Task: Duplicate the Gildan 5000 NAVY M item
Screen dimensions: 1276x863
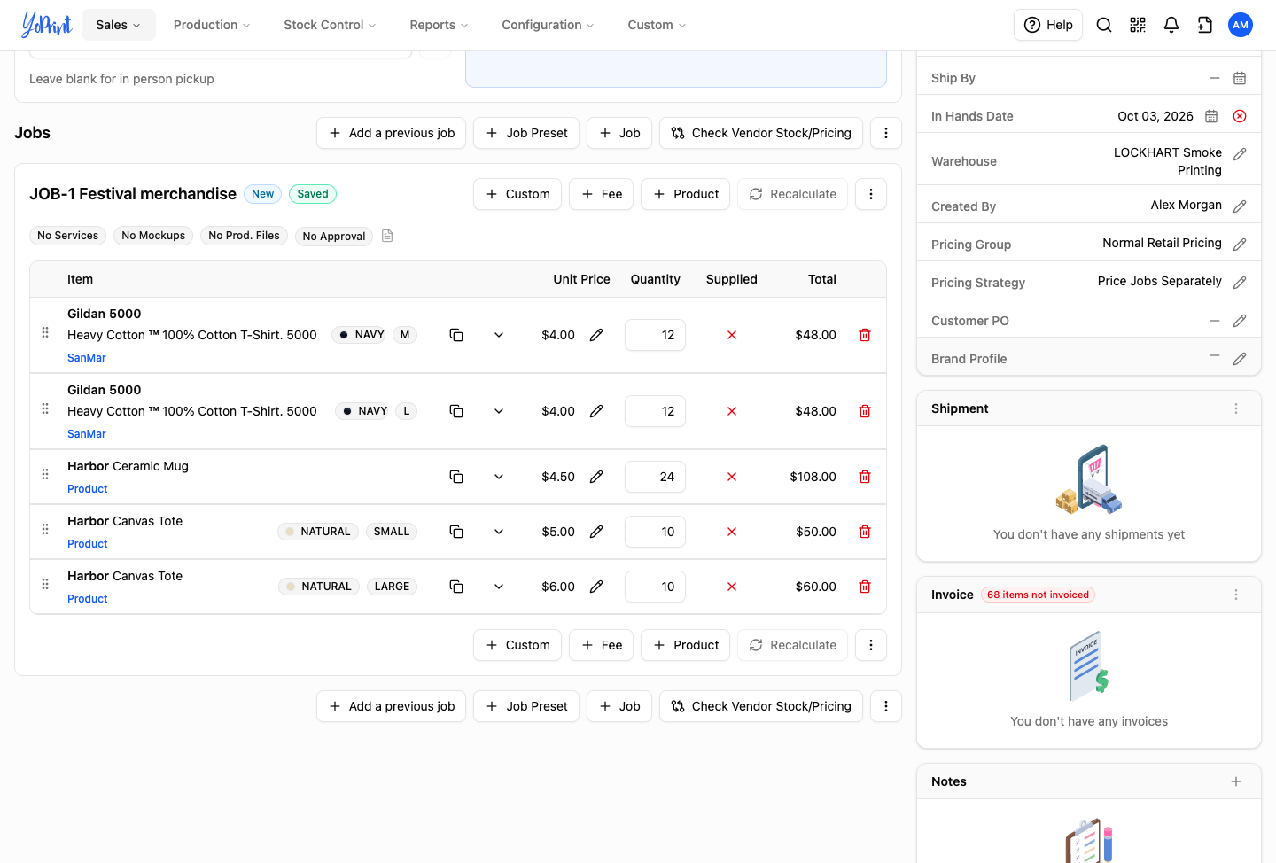Action: [456, 335]
